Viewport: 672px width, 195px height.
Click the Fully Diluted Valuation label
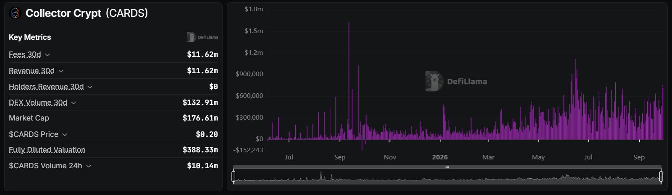tap(47, 150)
